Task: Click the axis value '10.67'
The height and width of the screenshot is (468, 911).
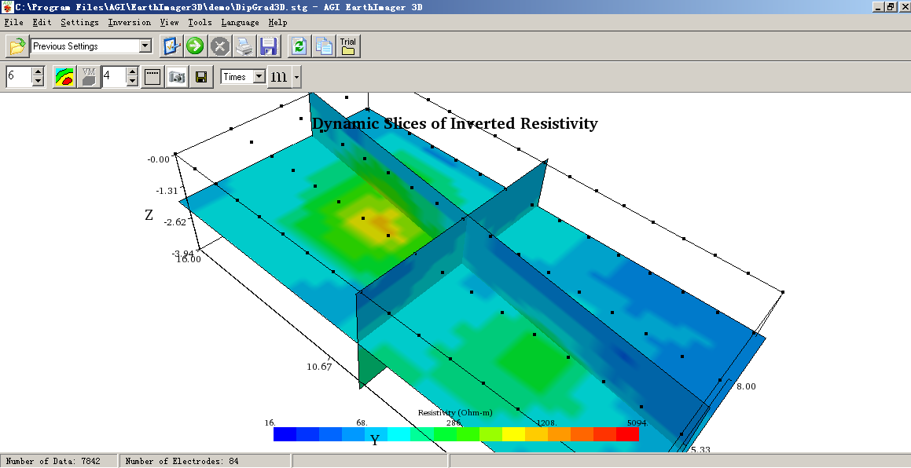Action: click(320, 367)
